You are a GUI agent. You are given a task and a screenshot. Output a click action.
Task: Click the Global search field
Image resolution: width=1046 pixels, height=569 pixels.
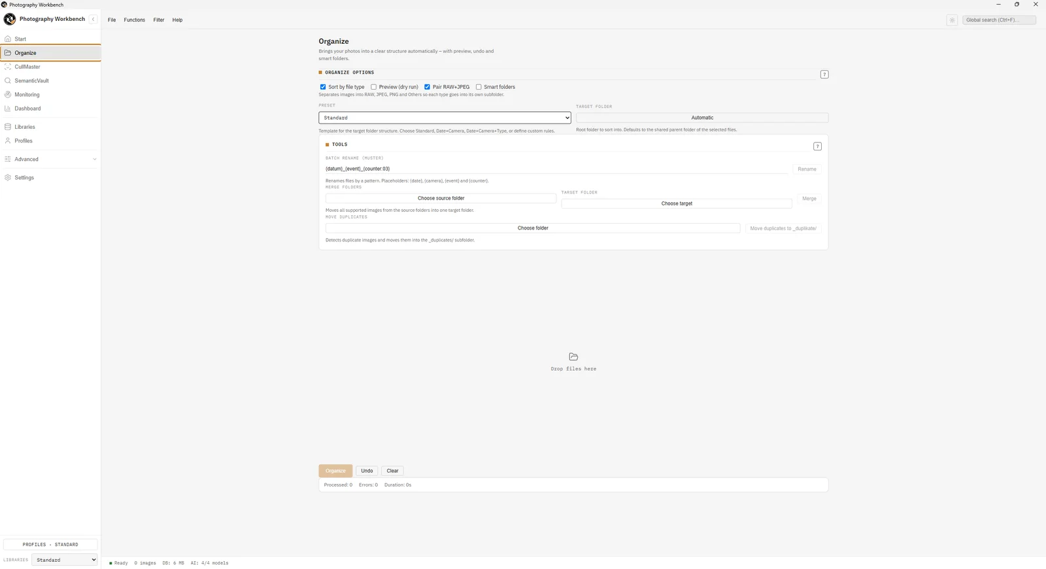pos(999,20)
